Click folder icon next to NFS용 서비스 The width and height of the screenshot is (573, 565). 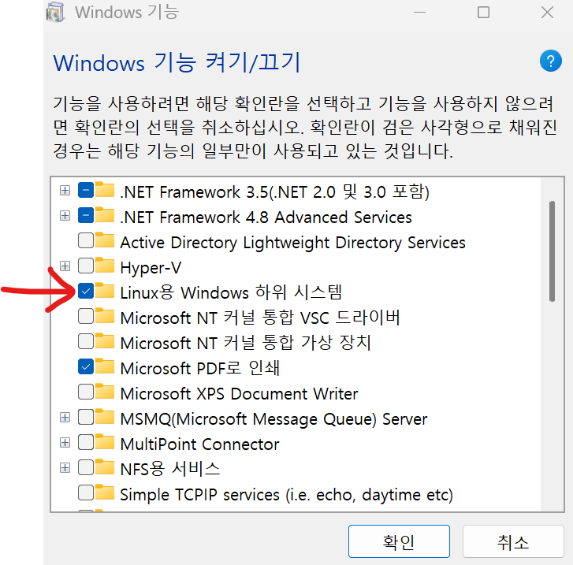point(105,467)
